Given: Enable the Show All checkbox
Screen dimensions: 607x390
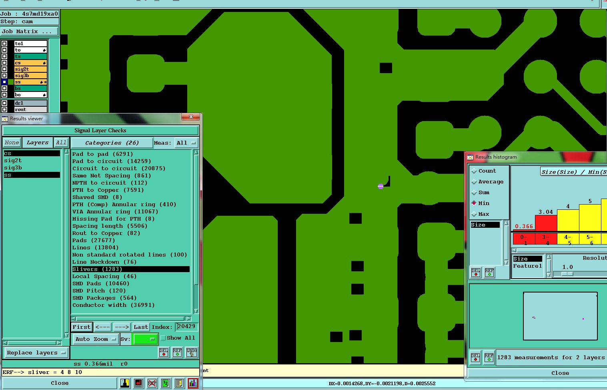Looking at the screenshot, I should 163,338.
